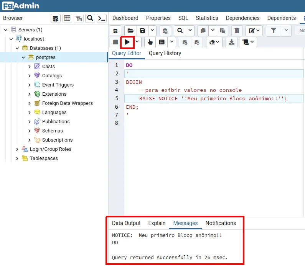Click the Paste rows icon
Image resolution: width=305 pixels, height=266 pixels.
point(223,31)
